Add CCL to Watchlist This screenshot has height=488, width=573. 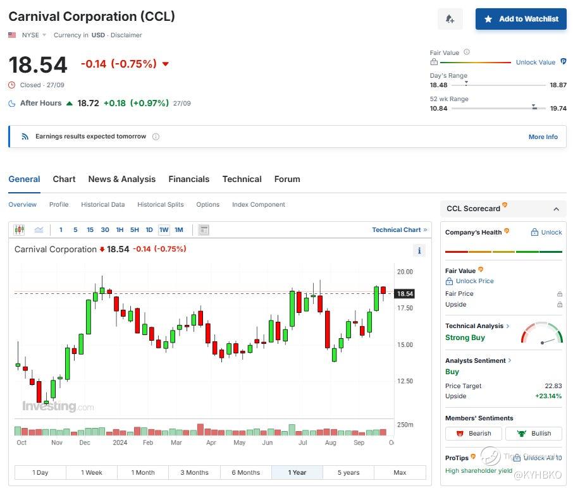click(521, 18)
